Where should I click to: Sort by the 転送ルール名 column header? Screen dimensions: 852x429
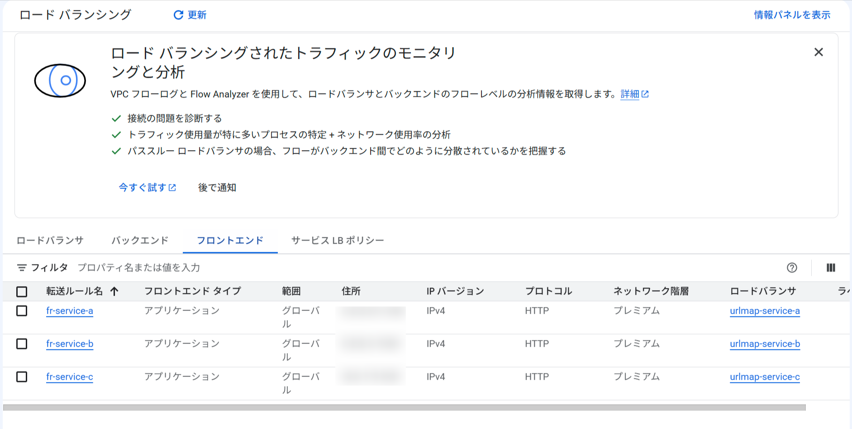(75, 291)
